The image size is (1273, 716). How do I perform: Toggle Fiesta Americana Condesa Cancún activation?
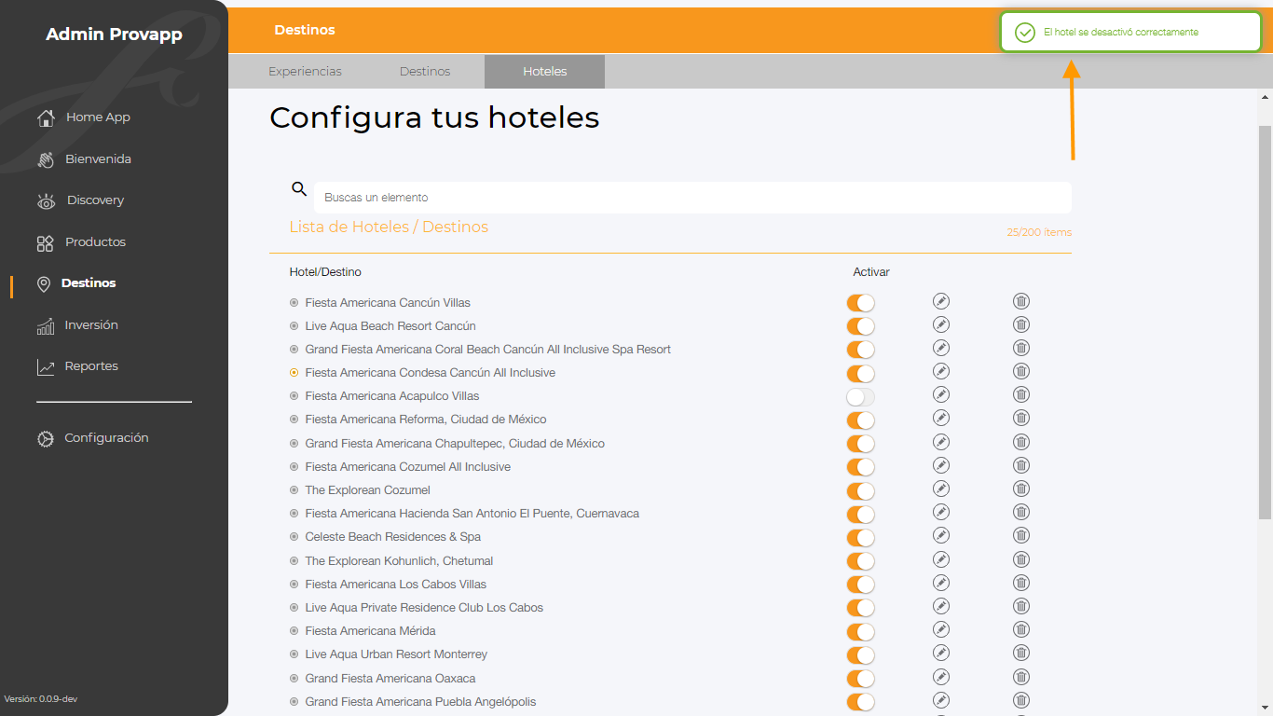(860, 374)
